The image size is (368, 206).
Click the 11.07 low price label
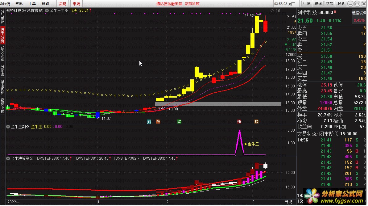click(106, 118)
